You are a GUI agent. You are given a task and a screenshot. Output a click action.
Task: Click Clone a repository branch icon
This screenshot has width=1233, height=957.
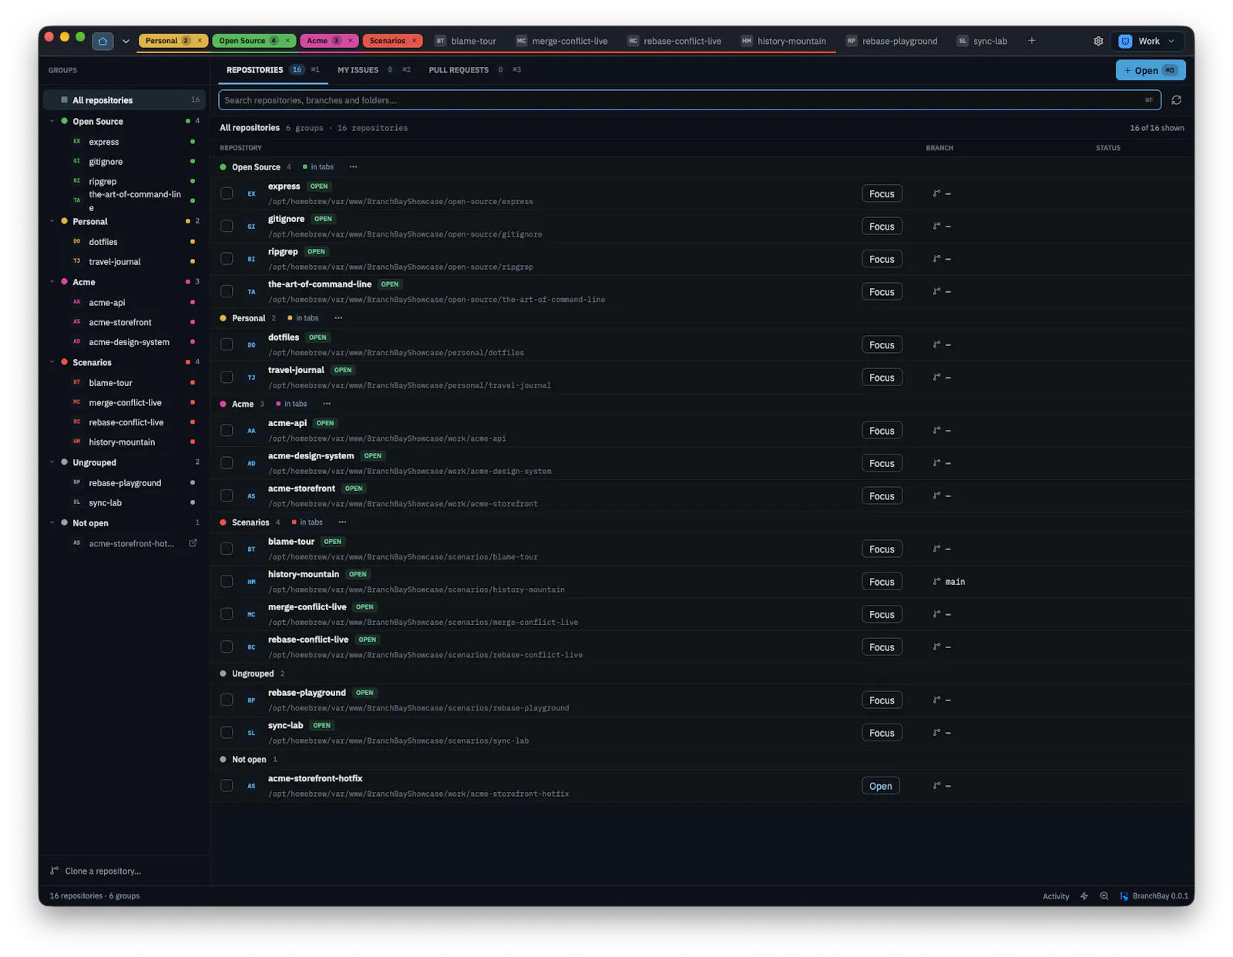pos(55,871)
